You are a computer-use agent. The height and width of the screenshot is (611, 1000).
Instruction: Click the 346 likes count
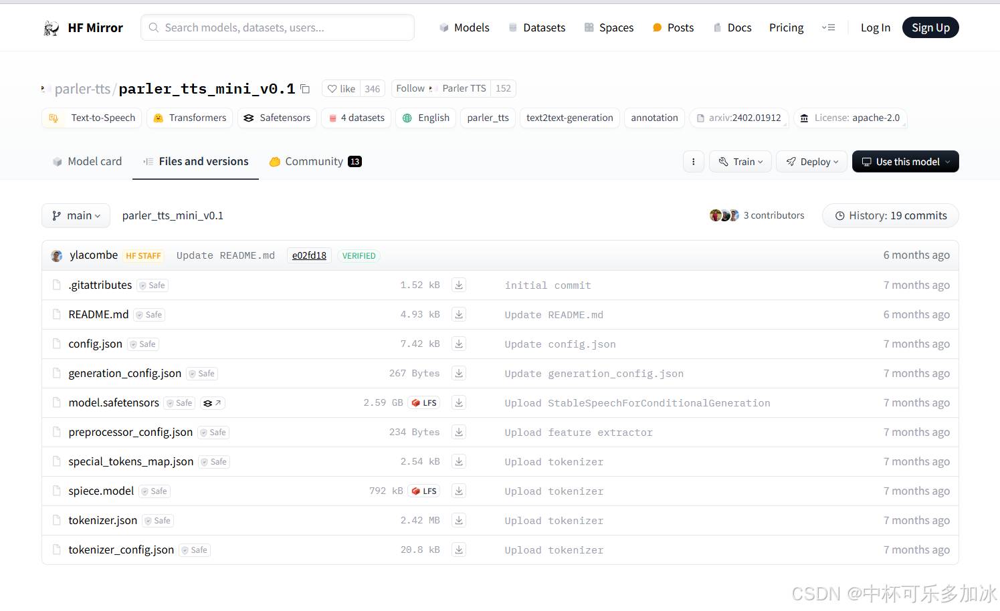point(373,89)
